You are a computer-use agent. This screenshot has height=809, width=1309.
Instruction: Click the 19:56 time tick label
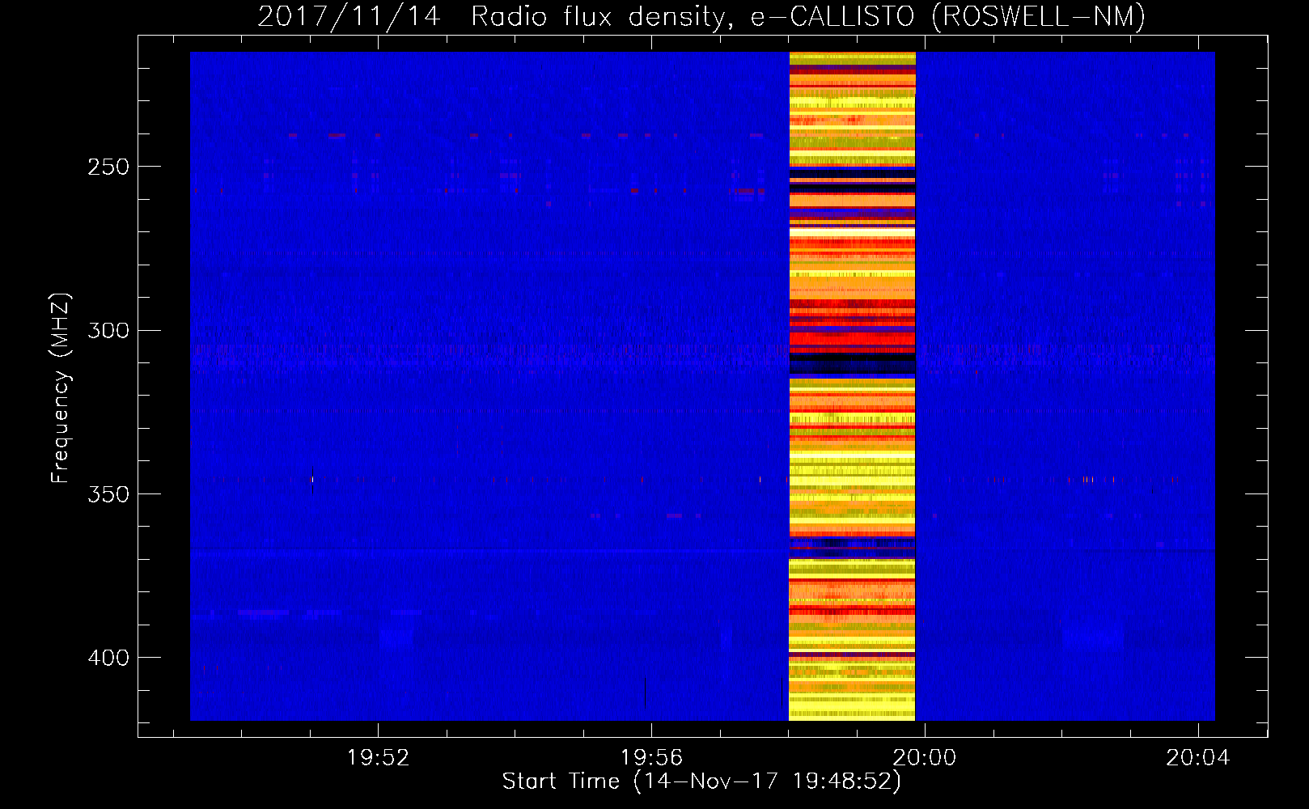651,758
